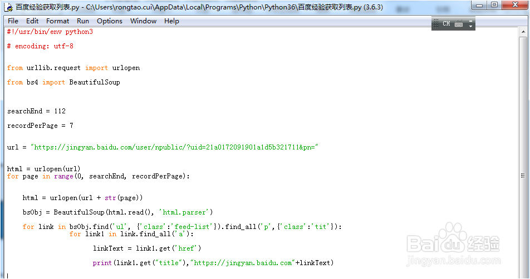Click the 'for page in range' line
Screen dimensions: 530x279
pos(99,176)
